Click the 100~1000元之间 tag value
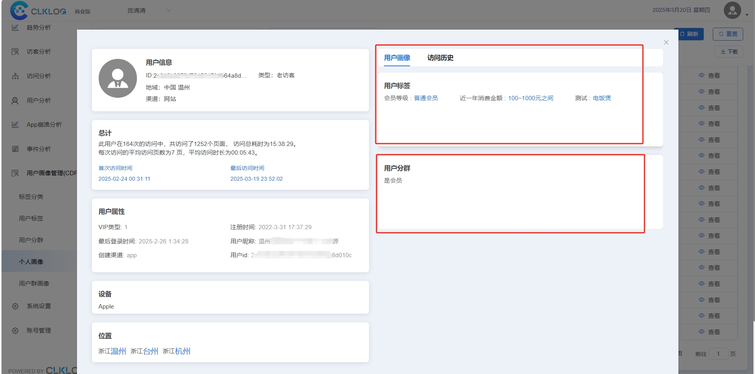 click(x=530, y=98)
